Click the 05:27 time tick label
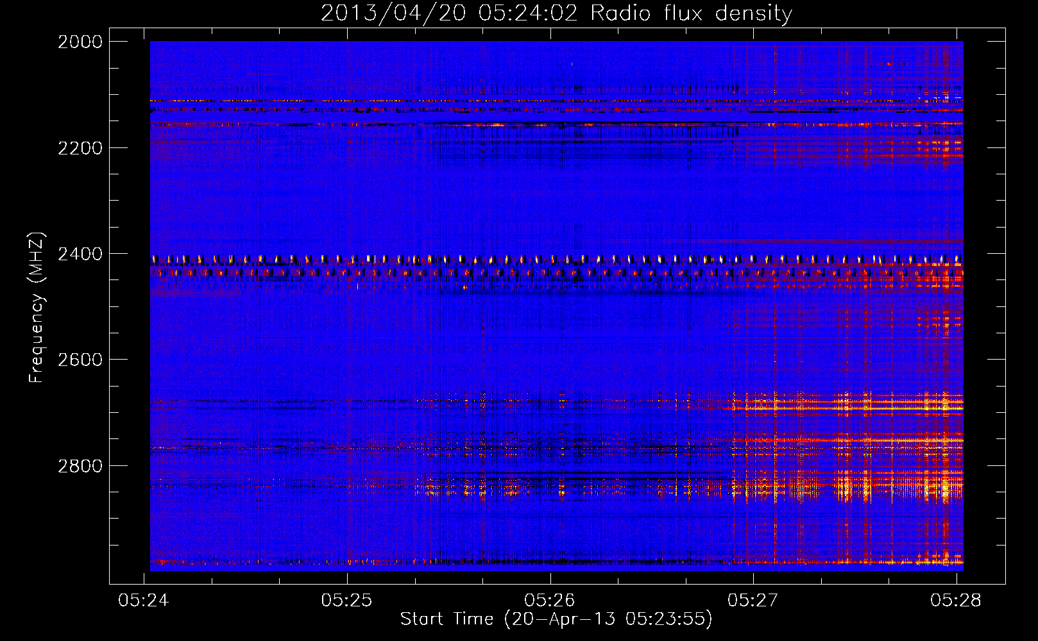 tap(753, 600)
